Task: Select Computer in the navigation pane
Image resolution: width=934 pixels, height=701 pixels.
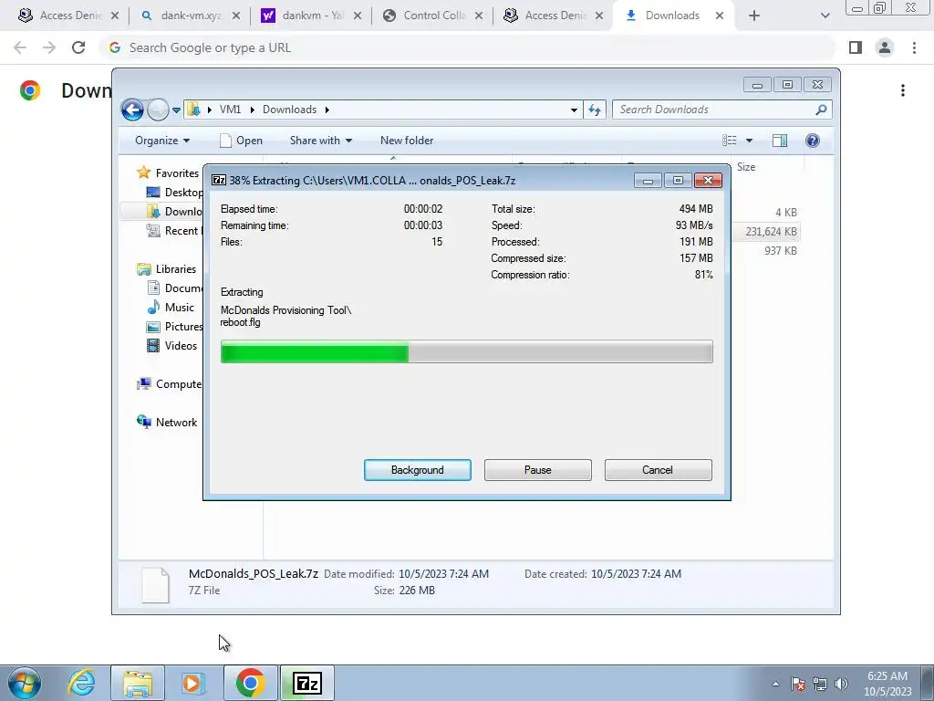Action: pyautogui.click(x=170, y=384)
